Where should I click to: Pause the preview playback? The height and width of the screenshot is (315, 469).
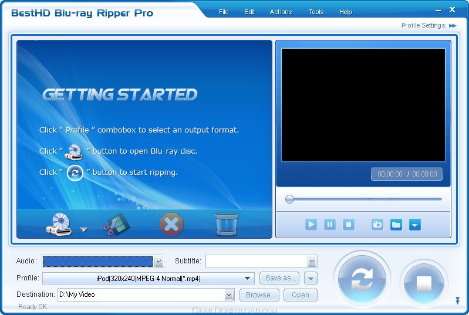pos(330,225)
